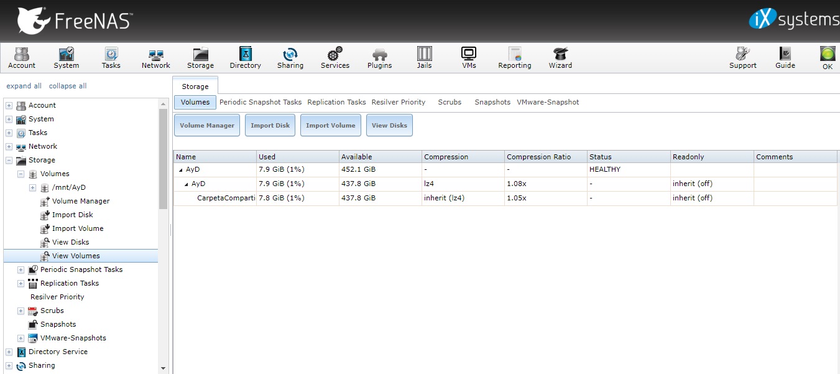840x374 pixels.
Task: Select View Disks in the sidebar tree
Action: point(70,242)
